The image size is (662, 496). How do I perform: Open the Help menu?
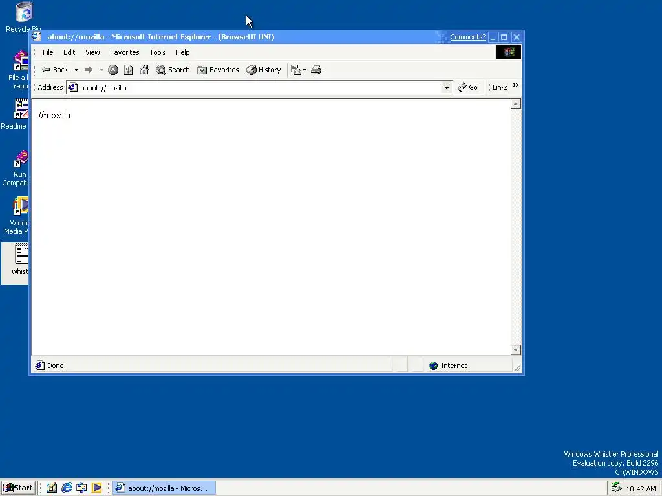(183, 52)
